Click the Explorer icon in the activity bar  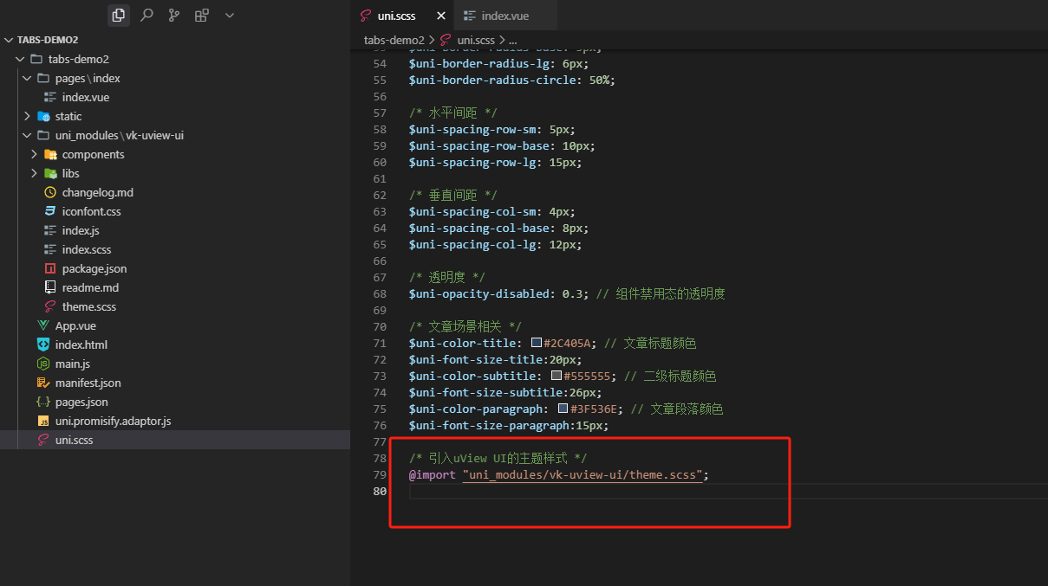click(119, 15)
